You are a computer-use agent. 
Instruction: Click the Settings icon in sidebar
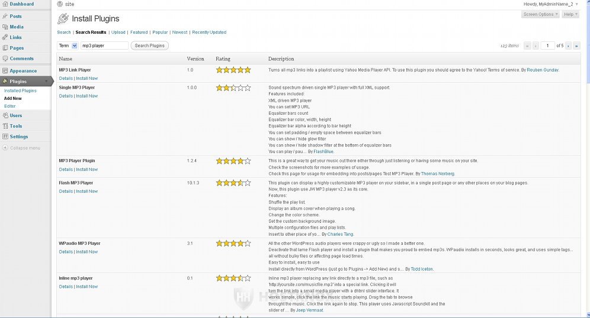click(x=5, y=137)
